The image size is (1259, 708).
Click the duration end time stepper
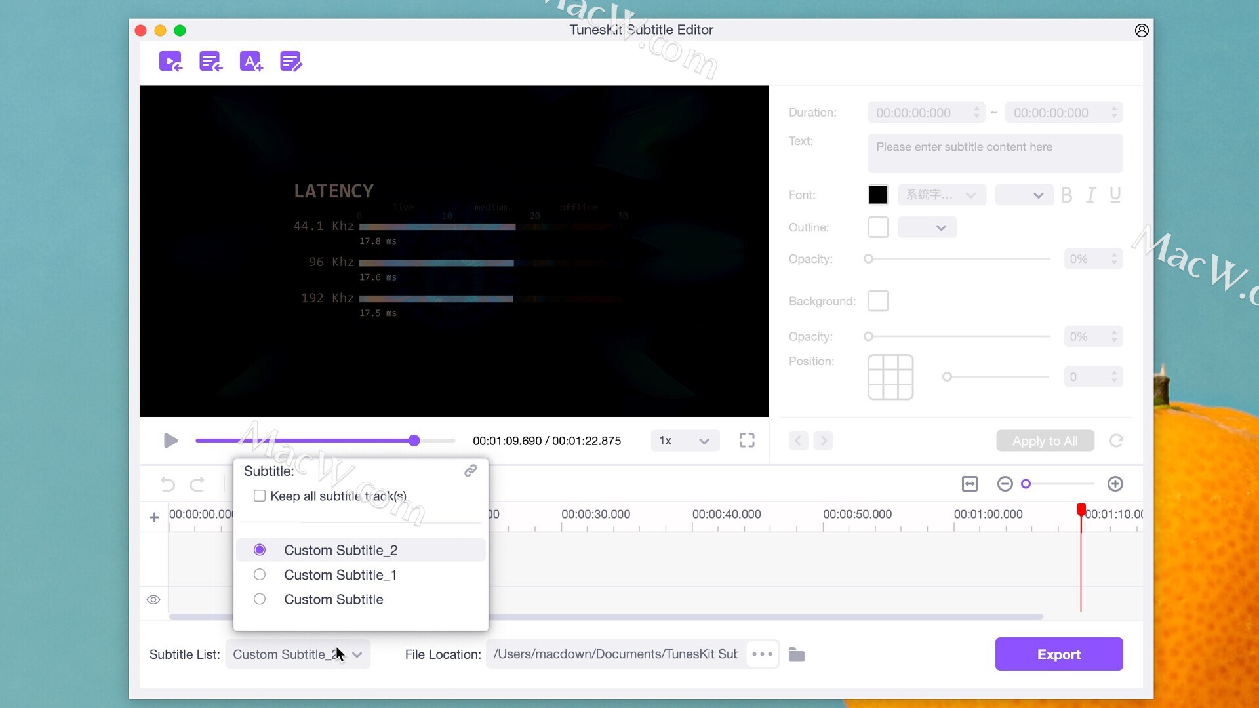point(1114,113)
